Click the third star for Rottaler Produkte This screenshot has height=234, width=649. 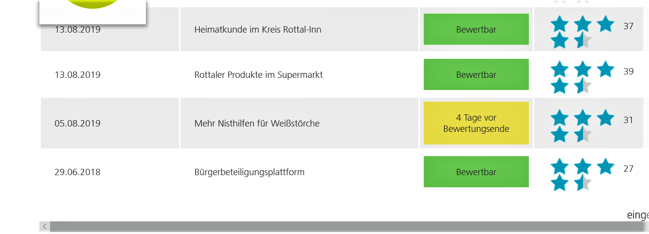pyautogui.click(x=605, y=69)
